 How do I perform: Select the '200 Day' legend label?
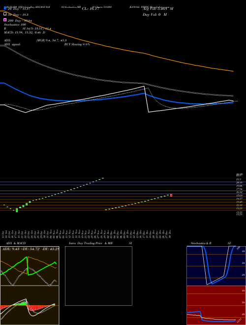14,21
